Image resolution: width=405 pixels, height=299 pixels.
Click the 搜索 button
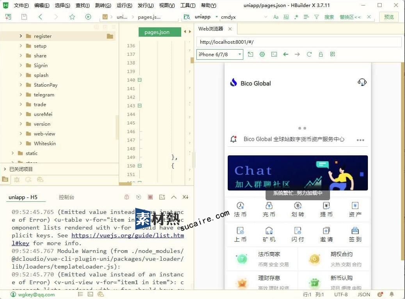coord(329,17)
